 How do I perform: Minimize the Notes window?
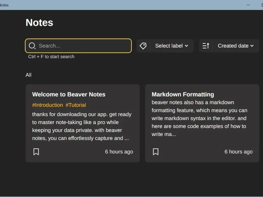[x=248, y=5]
